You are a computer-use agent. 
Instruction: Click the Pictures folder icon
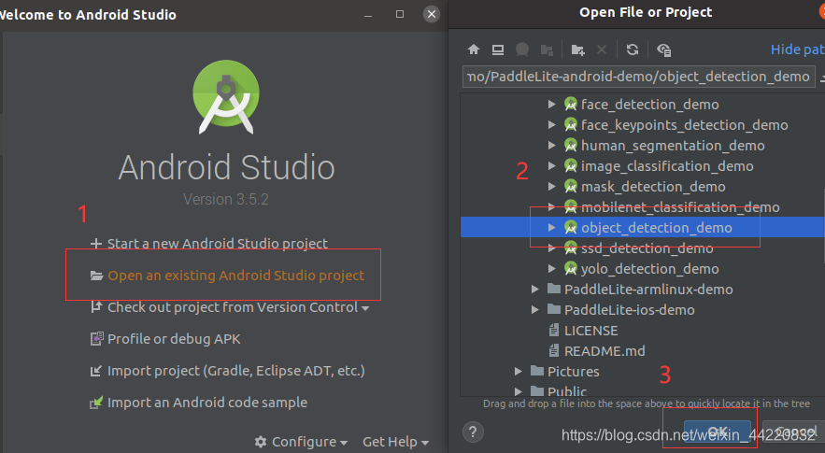[536, 371]
